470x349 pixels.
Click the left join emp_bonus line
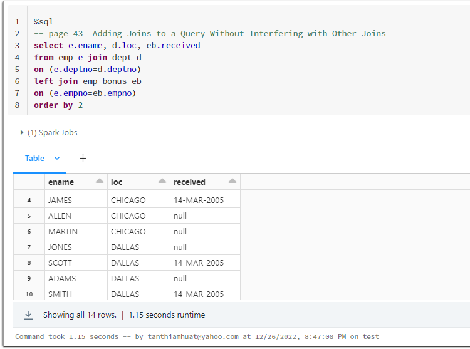[x=88, y=81]
